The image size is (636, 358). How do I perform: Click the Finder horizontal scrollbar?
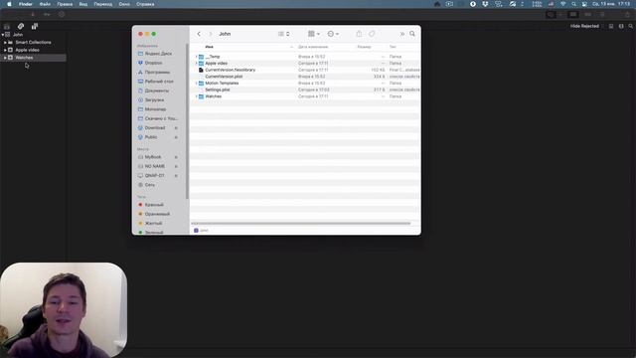[x=300, y=223]
